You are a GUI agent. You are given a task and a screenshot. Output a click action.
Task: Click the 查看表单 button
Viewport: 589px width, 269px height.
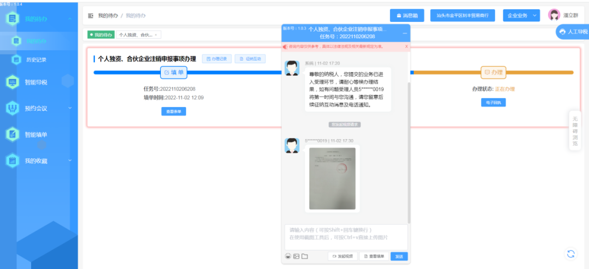pos(173,111)
